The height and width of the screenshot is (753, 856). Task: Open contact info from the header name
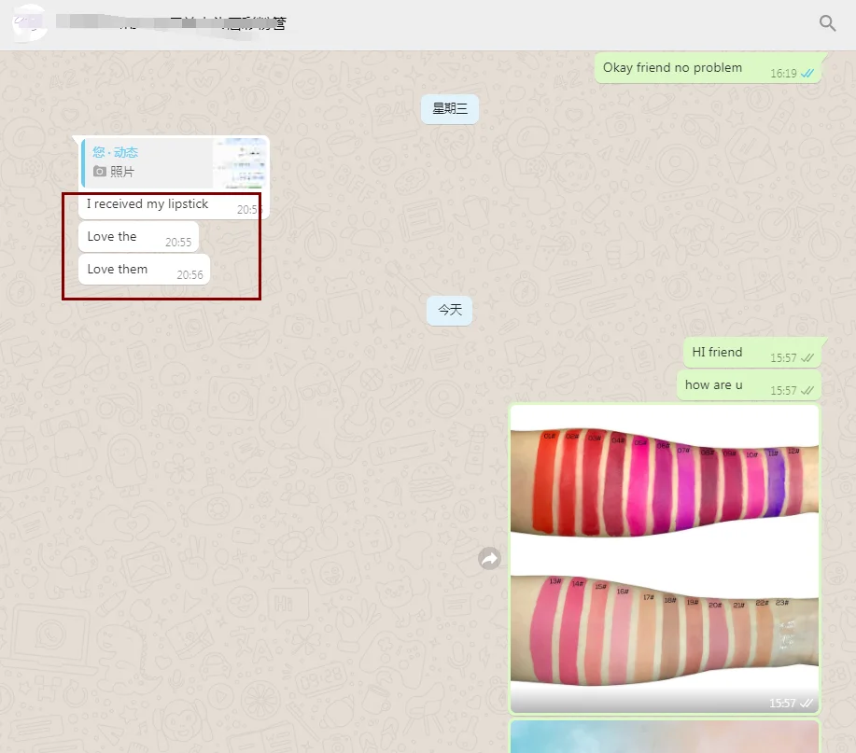pos(187,23)
